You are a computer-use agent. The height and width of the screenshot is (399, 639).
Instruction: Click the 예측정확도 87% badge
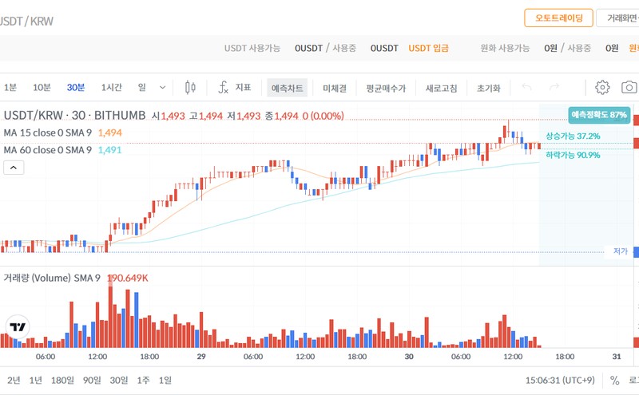[x=599, y=115]
